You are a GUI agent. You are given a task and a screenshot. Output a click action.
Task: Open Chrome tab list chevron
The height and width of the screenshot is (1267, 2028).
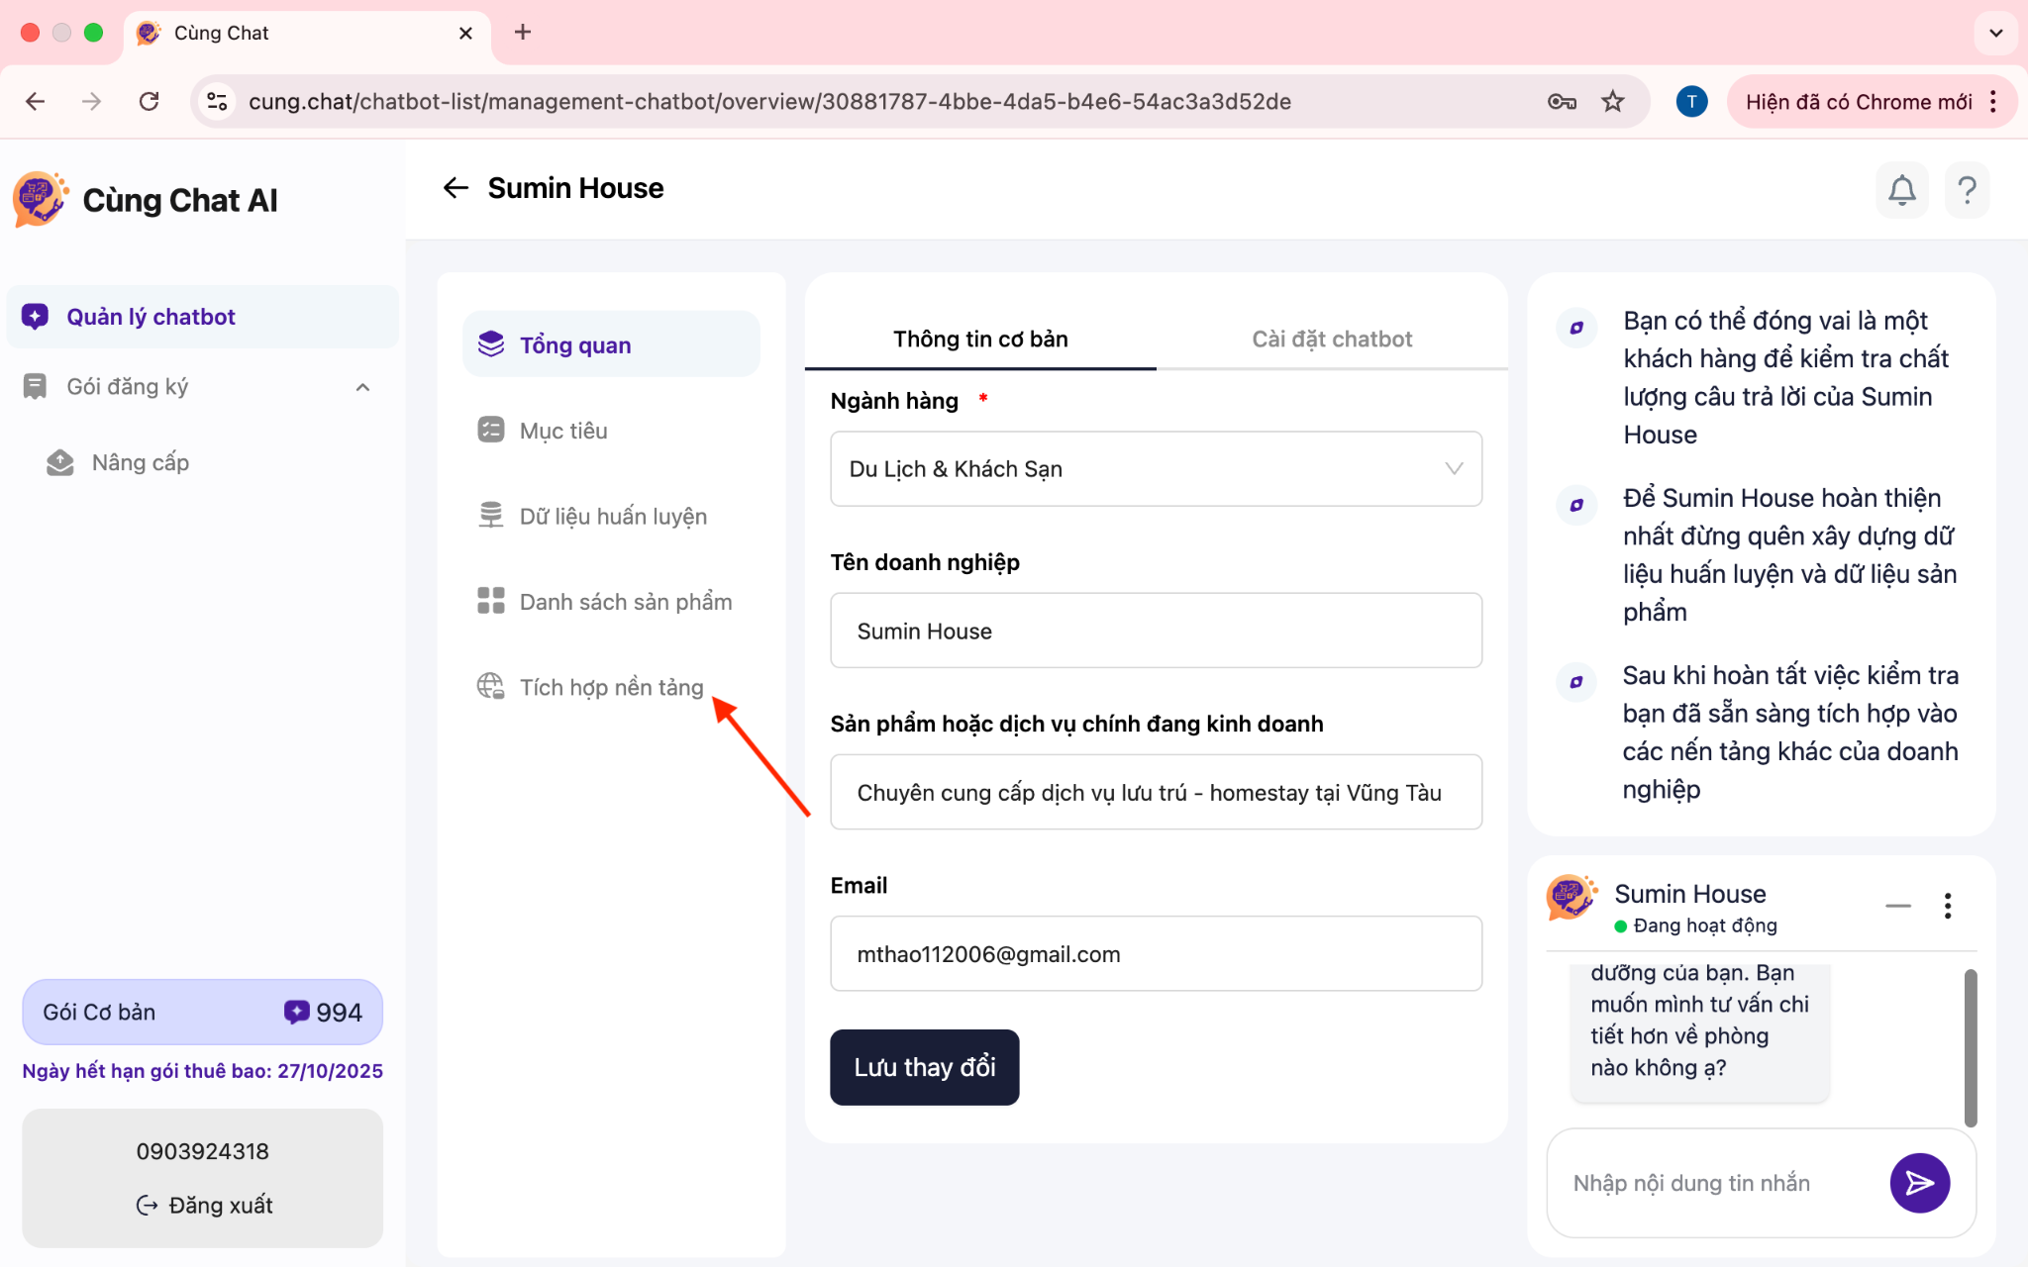pos(1995,33)
